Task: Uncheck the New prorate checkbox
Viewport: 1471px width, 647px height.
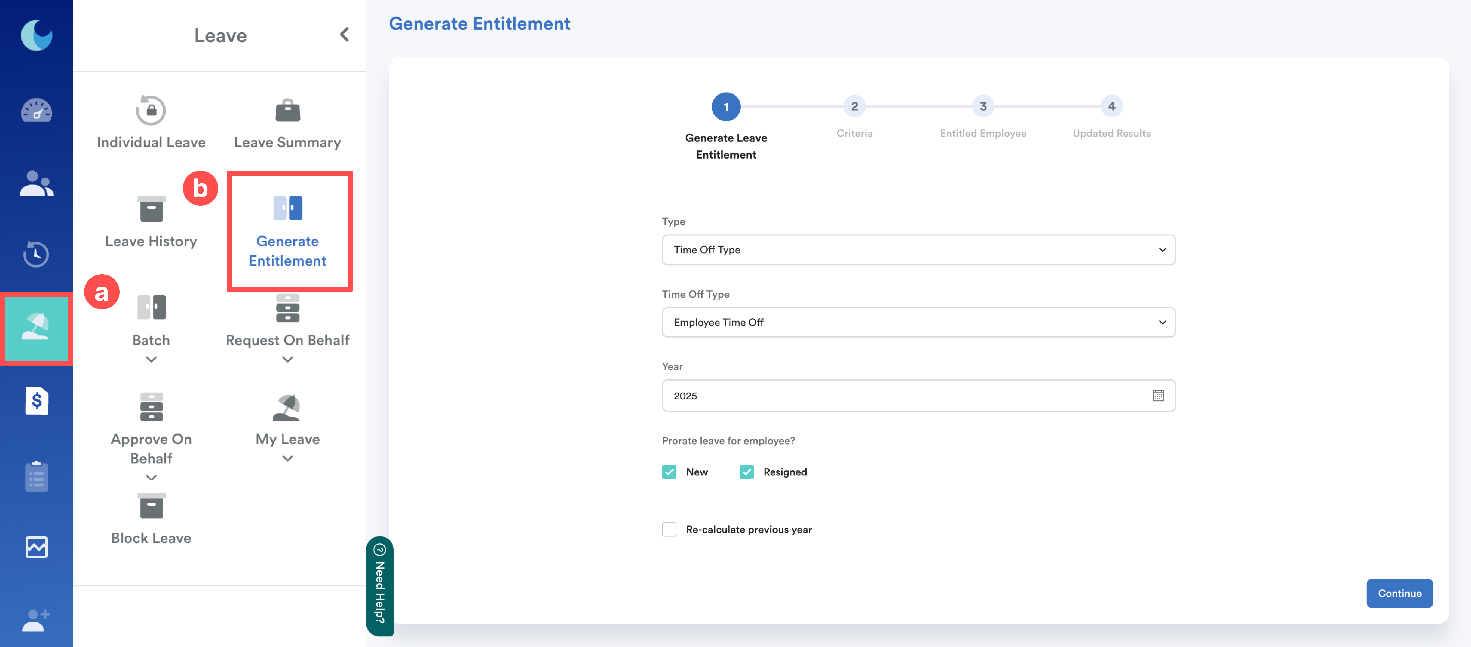Action: (x=669, y=472)
